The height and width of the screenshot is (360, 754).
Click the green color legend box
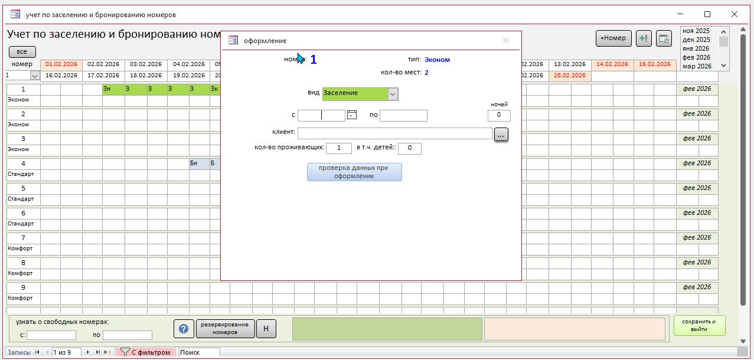coord(387,329)
